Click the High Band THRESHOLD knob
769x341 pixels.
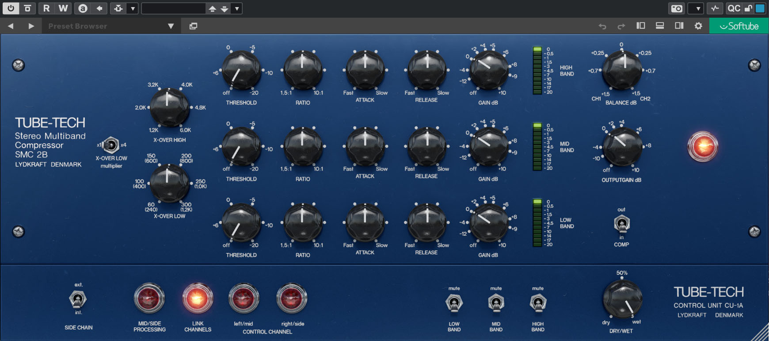point(241,70)
